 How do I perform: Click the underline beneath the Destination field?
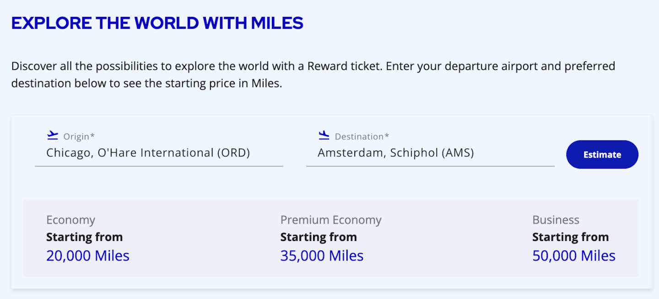[x=430, y=166]
